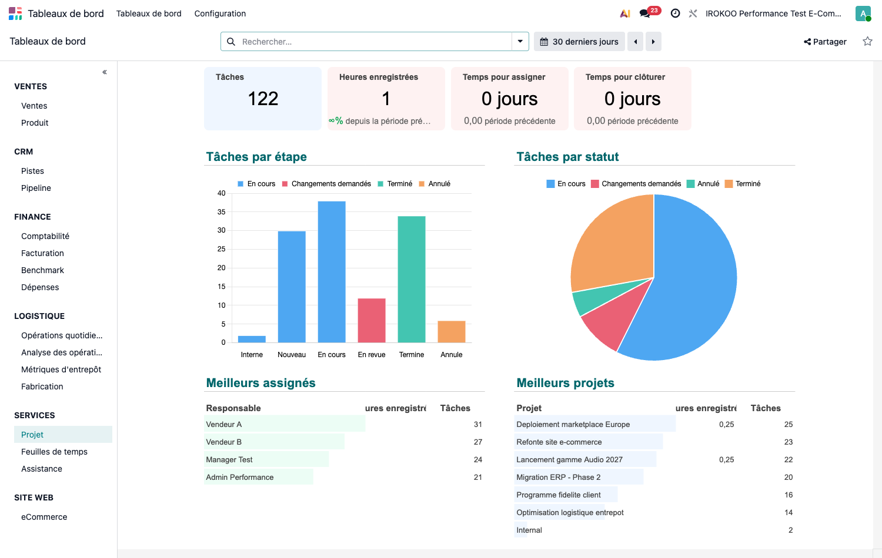Go to next period arrow
This screenshot has height=558, width=882.
(x=653, y=42)
